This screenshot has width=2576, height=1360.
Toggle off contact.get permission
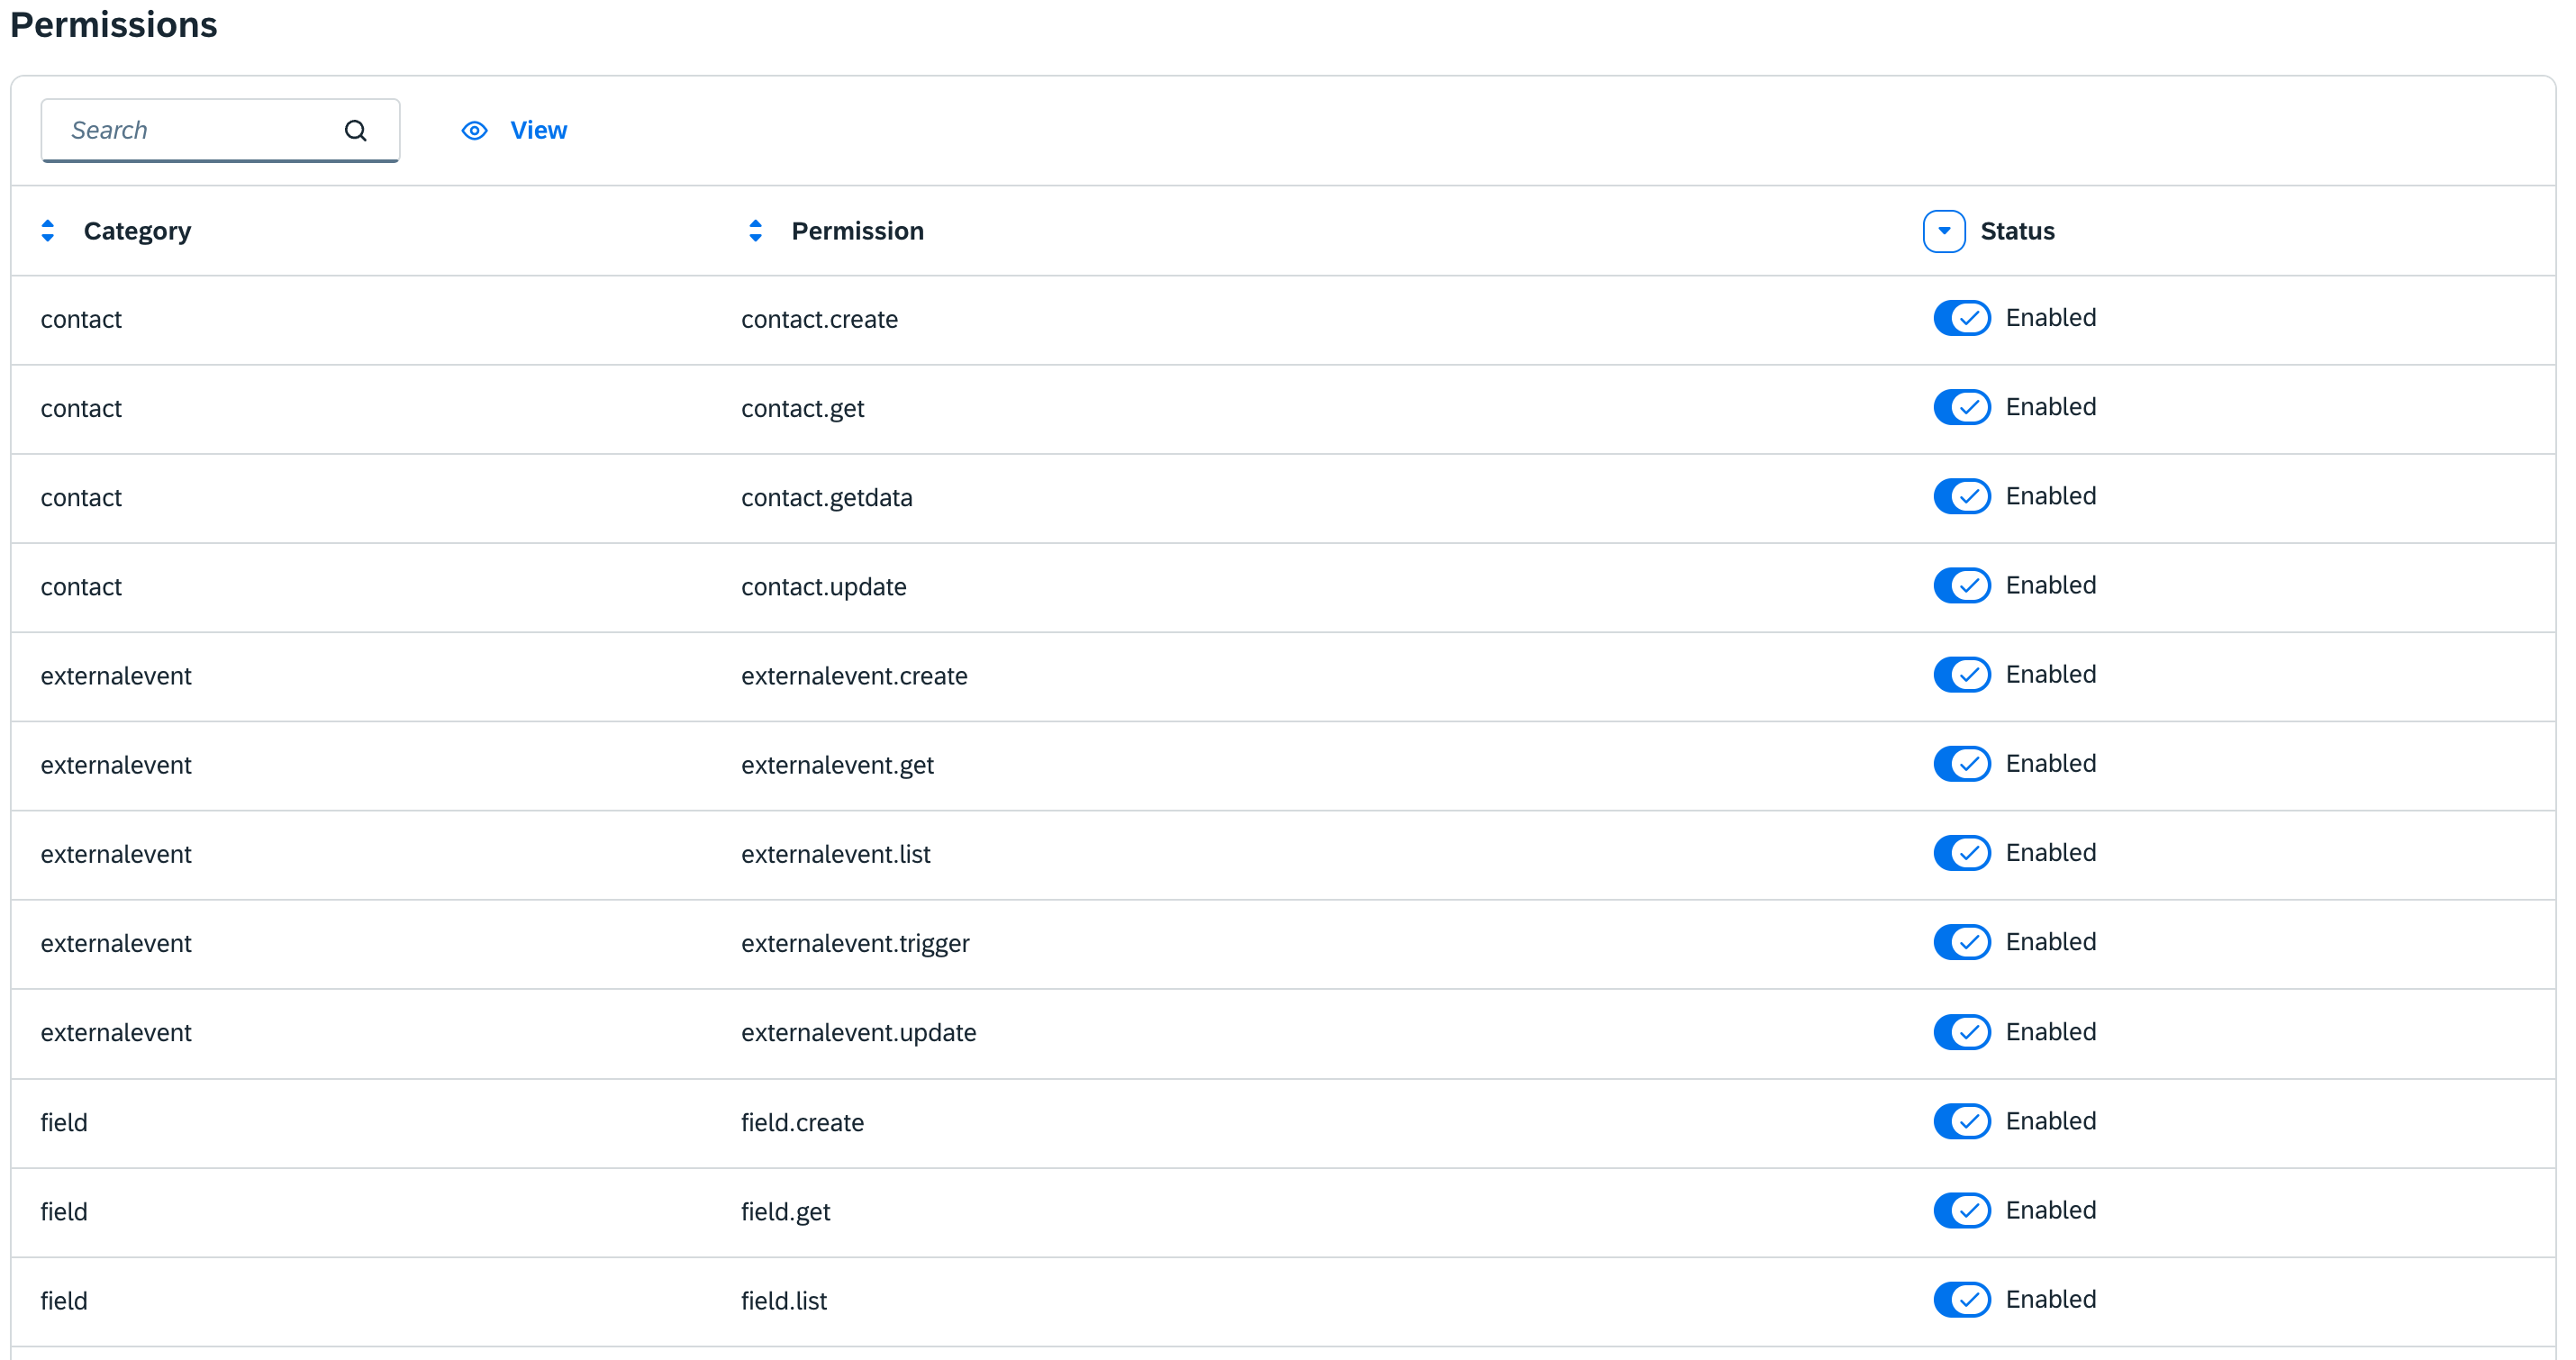1961,407
